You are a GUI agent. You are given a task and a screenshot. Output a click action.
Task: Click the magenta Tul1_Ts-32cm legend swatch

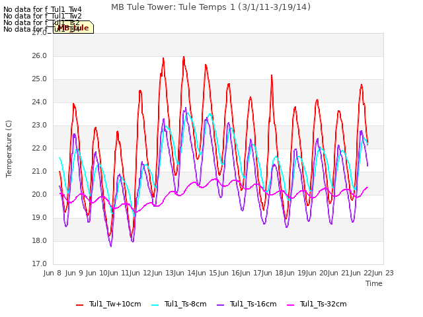click(x=291, y=305)
